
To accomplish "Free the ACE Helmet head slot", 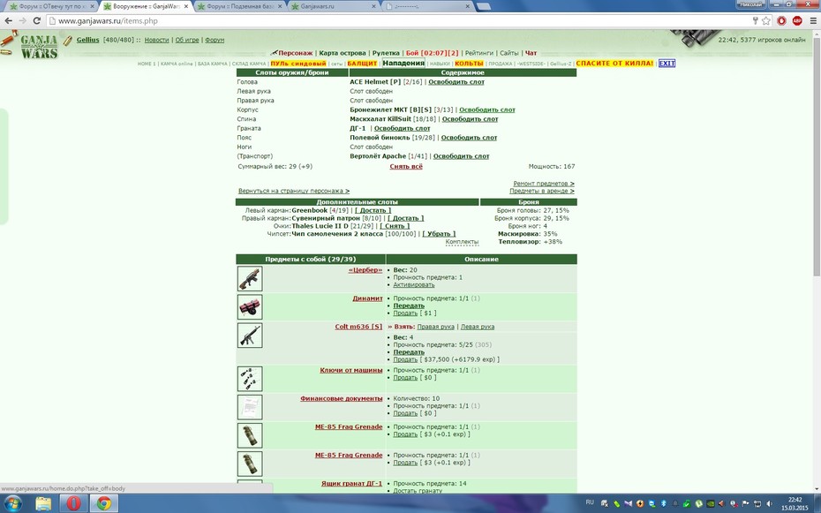I will coord(456,81).
